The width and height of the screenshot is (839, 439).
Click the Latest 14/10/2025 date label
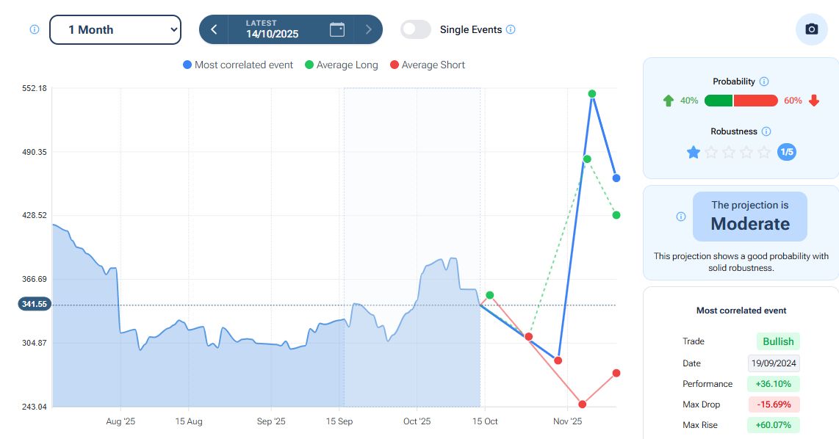tap(272, 29)
